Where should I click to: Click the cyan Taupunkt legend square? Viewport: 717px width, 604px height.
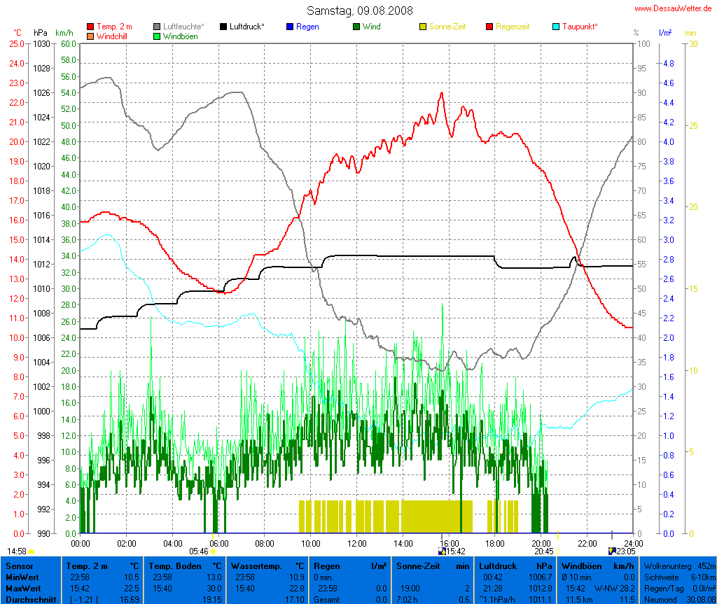[x=556, y=27]
